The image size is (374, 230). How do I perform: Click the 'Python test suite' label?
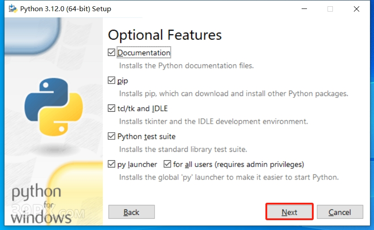click(x=146, y=136)
